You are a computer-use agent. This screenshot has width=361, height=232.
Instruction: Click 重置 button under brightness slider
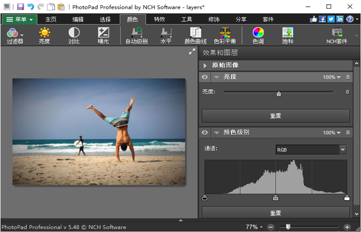[275, 116]
